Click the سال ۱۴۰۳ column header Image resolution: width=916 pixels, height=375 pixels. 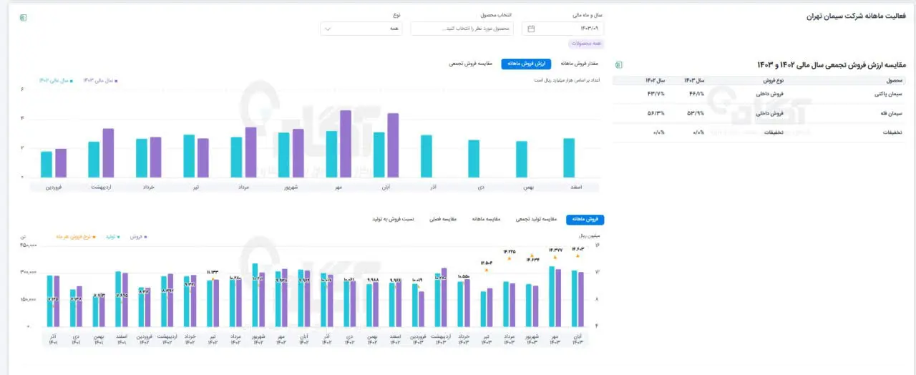pyautogui.click(x=695, y=81)
